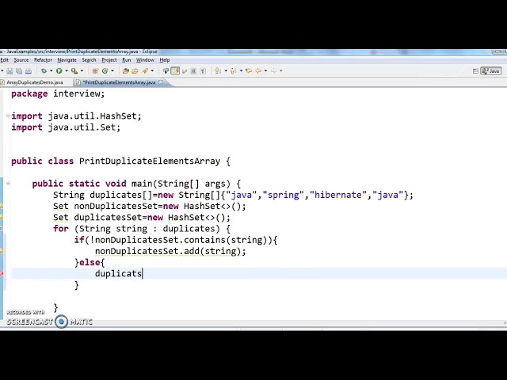The width and height of the screenshot is (507, 380).
Task: Select the PrintDuplicateElementsArray.java tab
Action: (x=119, y=82)
